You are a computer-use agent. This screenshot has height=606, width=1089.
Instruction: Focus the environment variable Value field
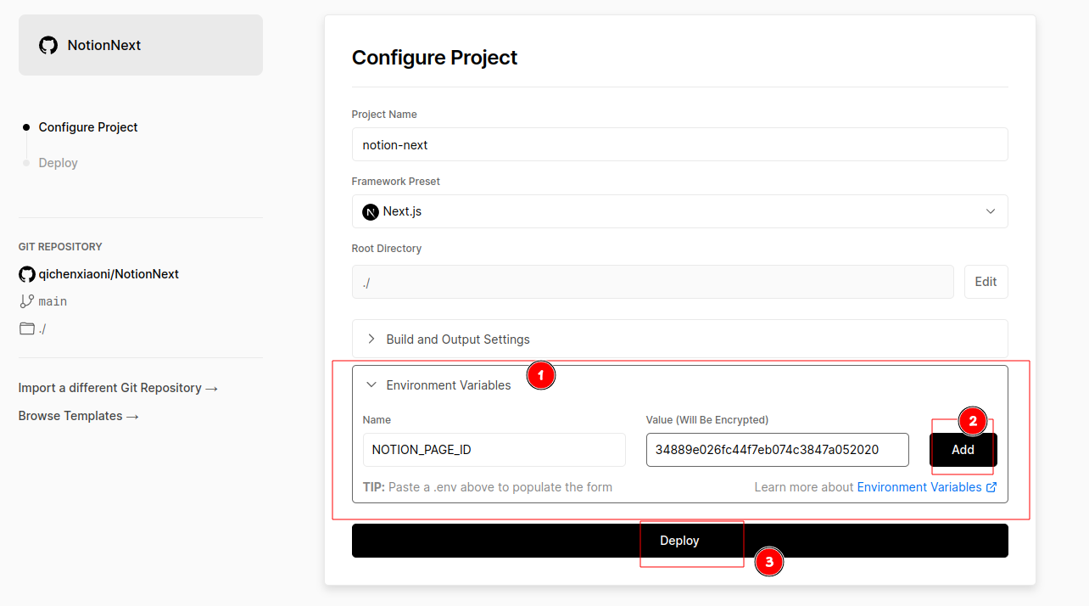pos(777,450)
